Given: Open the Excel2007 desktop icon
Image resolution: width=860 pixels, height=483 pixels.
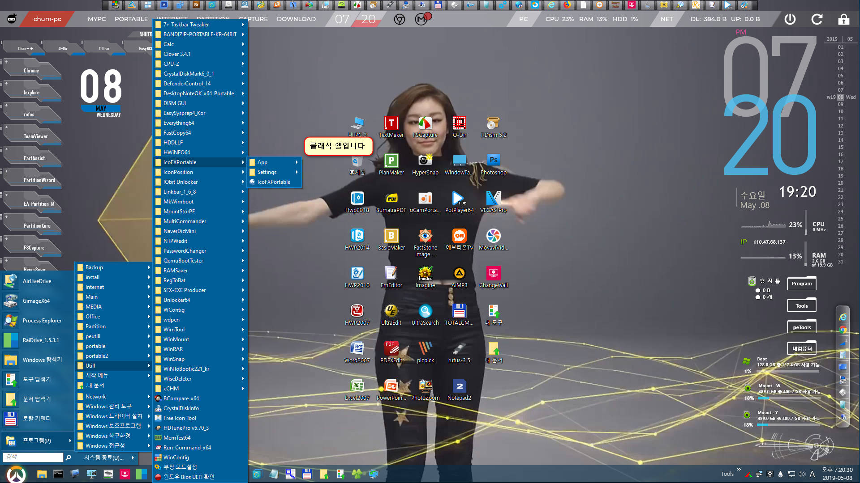Looking at the screenshot, I should [357, 390].
